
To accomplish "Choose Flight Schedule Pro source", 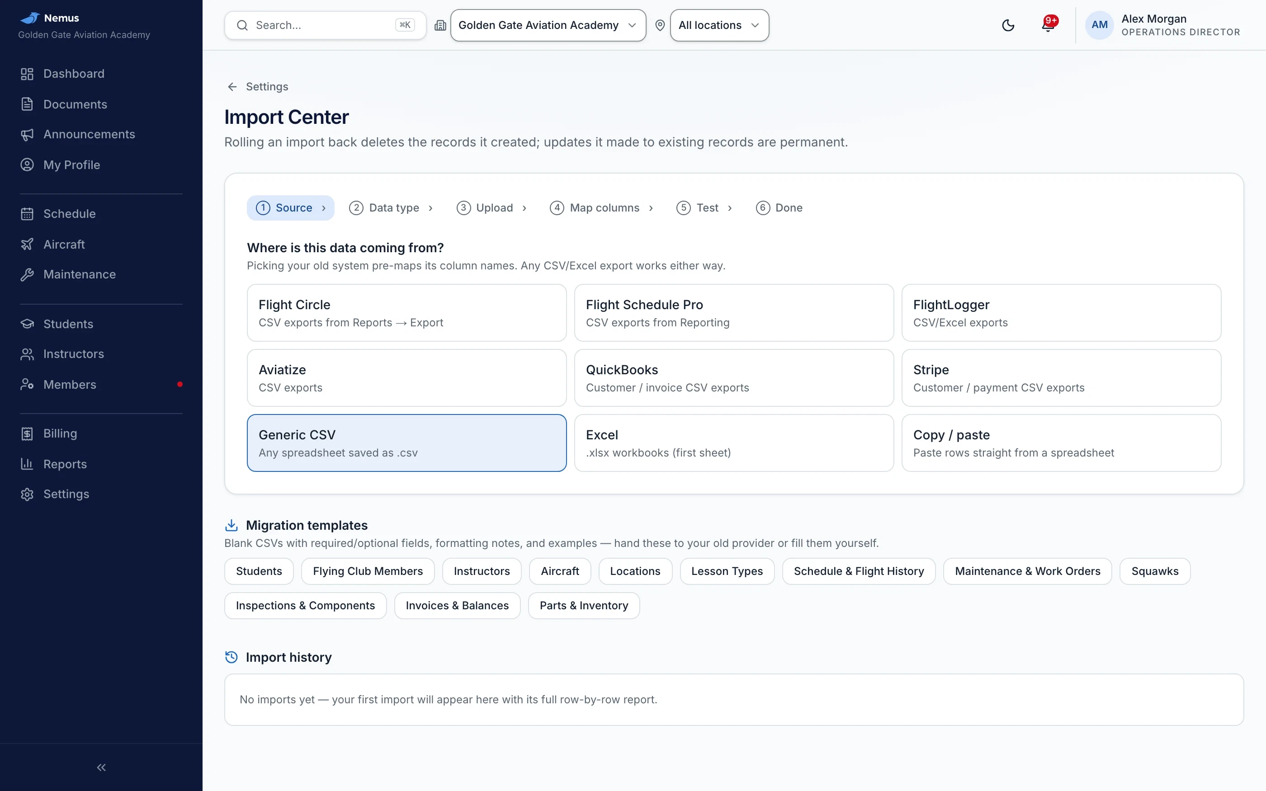I will pos(733,313).
